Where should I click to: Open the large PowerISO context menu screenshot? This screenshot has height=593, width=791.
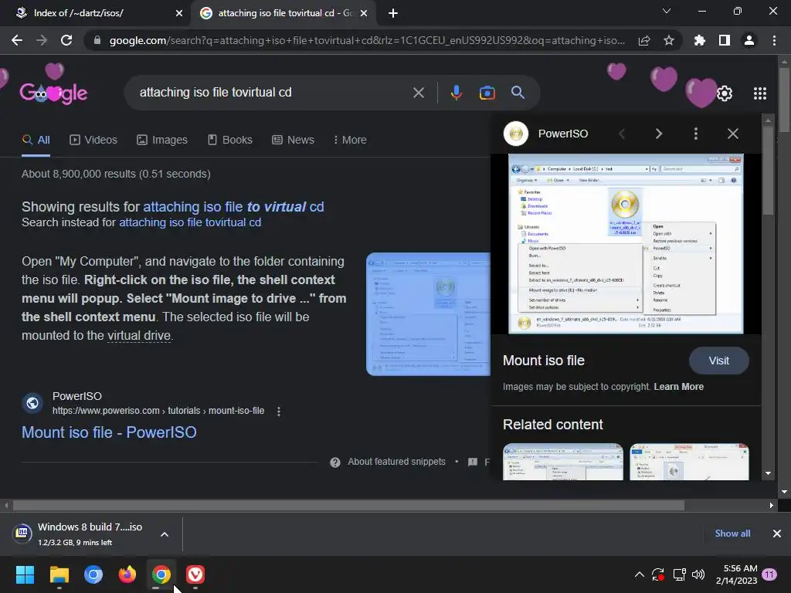pyautogui.click(x=626, y=243)
